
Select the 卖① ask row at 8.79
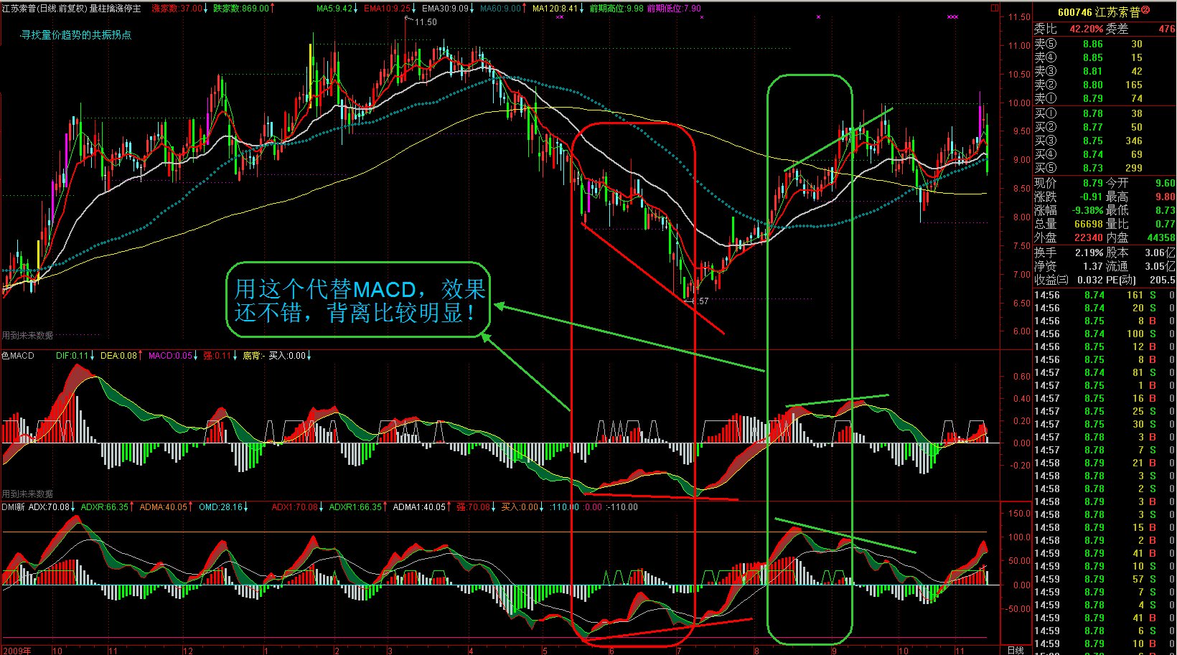[x=1104, y=98]
